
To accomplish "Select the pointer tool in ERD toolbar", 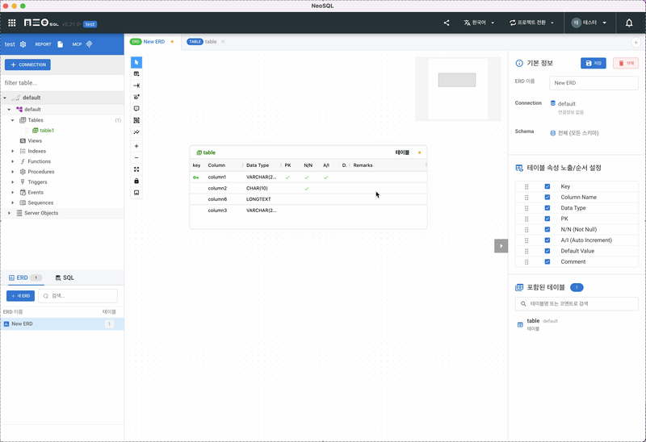I will 136,62.
